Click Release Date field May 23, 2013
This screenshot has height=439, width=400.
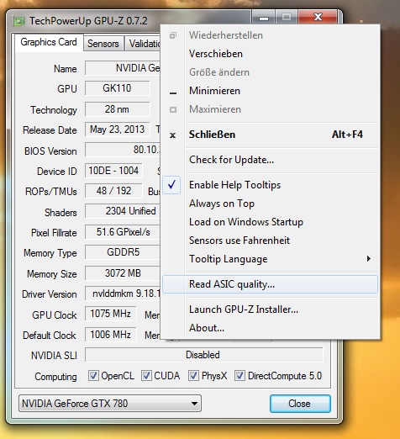pos(117,130)
